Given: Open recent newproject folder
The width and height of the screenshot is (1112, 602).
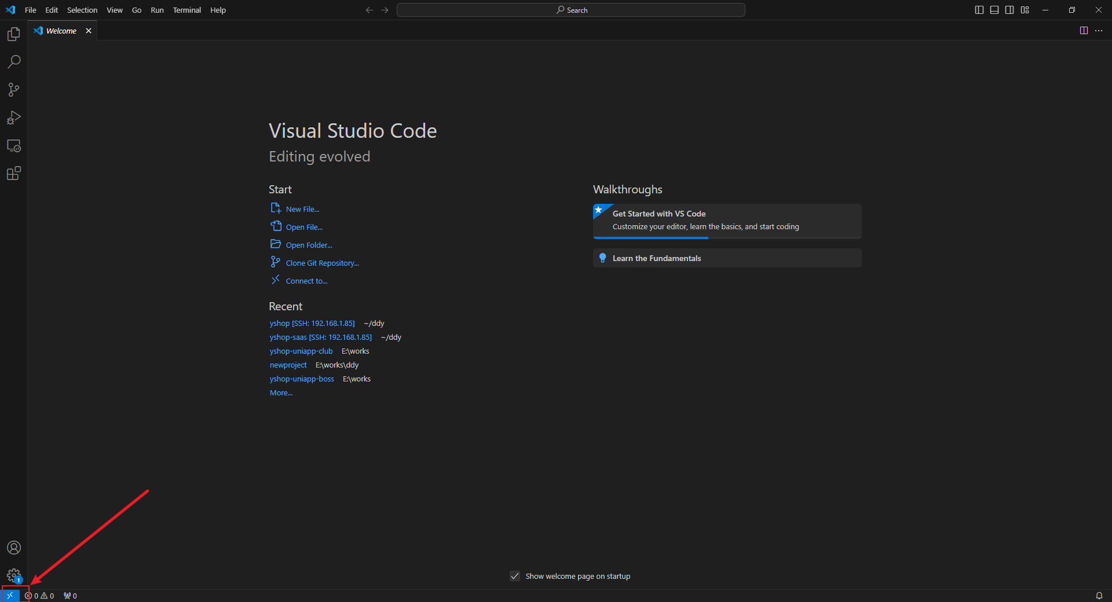Looking at the screenshot, I should 288,365.
